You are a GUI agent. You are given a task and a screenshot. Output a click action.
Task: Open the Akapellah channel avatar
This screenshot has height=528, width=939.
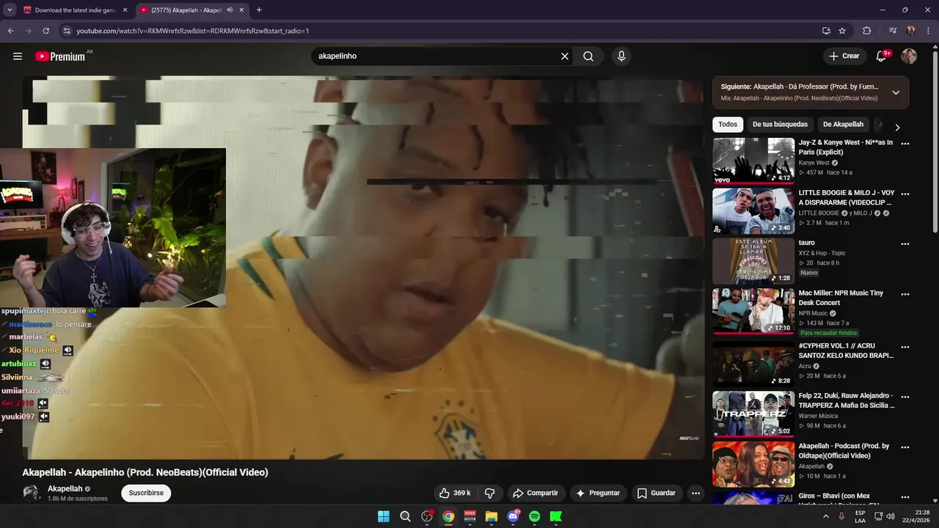(31, 493)
